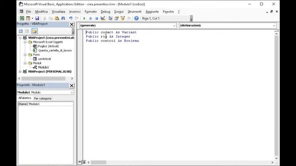Click Procedure View button at bottom left

tap(80, 162)
